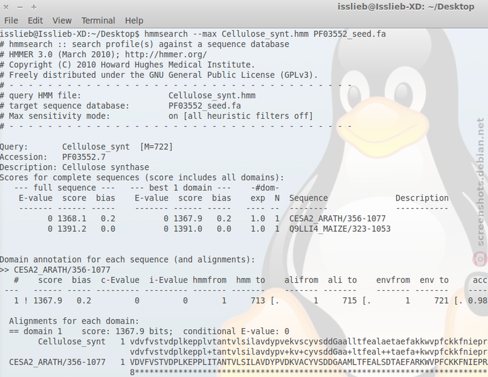Click the http://hmmer.org/ URL text
Screen dimensions: 488x377
pos(166,55)
